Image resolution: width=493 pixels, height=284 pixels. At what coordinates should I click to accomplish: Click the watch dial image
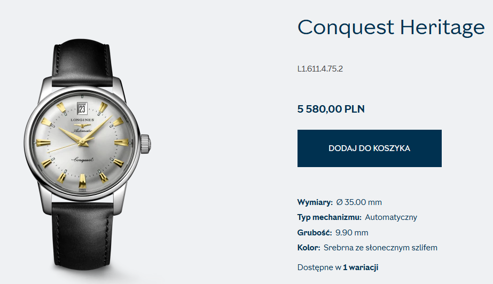click(82, 143)
